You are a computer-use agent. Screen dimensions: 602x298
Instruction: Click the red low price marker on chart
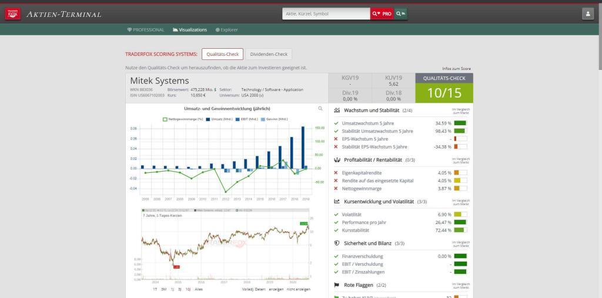click(176, 267)
